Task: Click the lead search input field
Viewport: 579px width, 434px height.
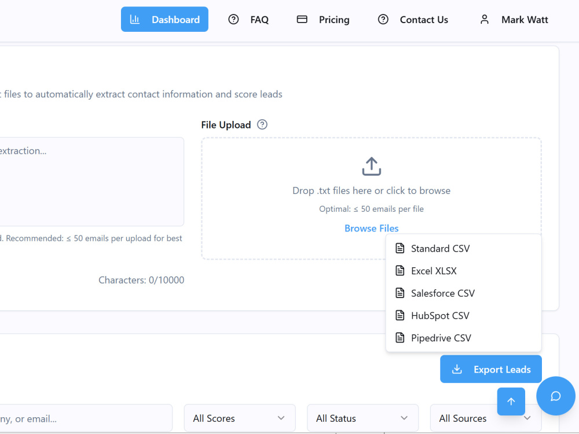Action: point(86,418)
